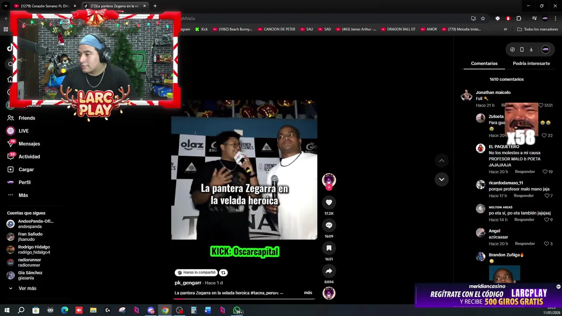Reply to EL PAQUETERO's comment
This screenshot has height=316, width=562.
(525, 172)
